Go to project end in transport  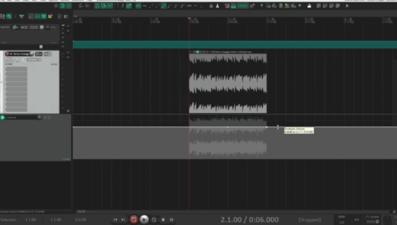tap(123, 220)
